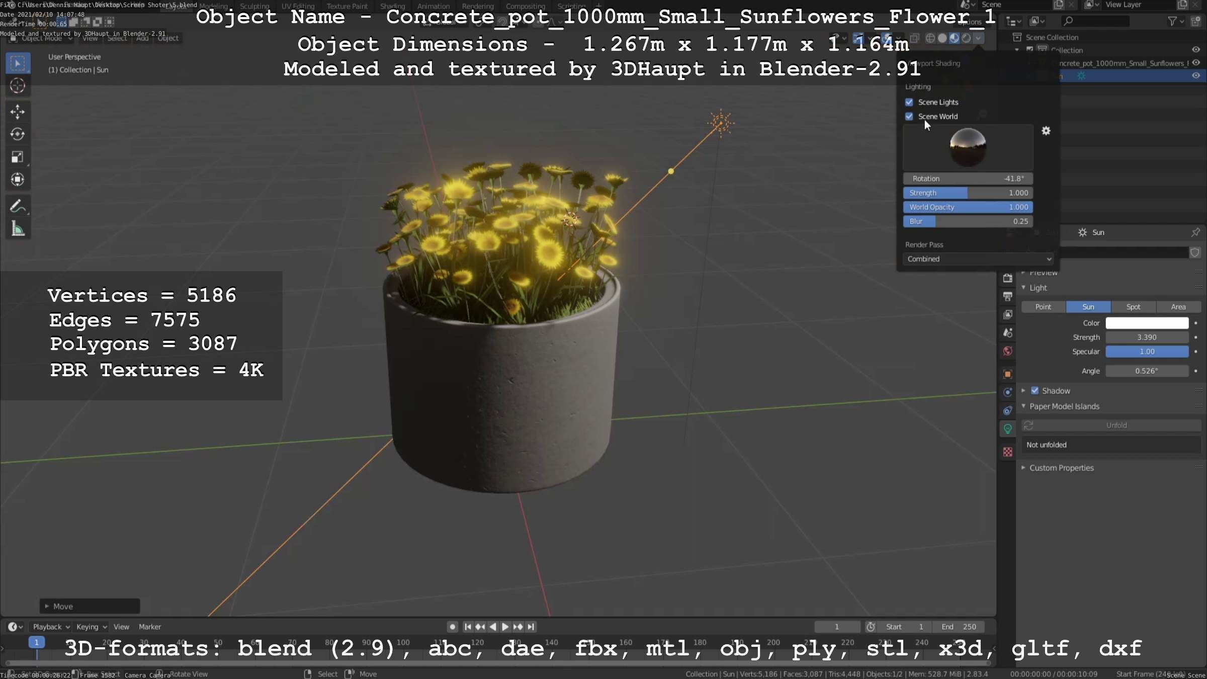Open View Layer properties tab

pyautogui.click(x=1008, y=314)
